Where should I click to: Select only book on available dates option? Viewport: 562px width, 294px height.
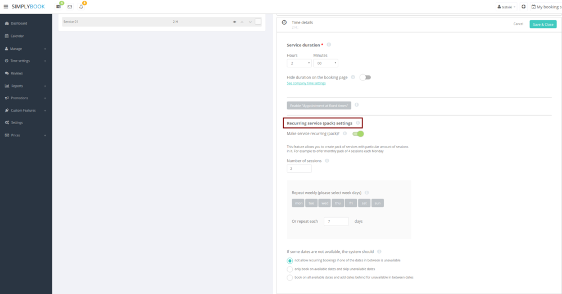(x=290, y=269)
